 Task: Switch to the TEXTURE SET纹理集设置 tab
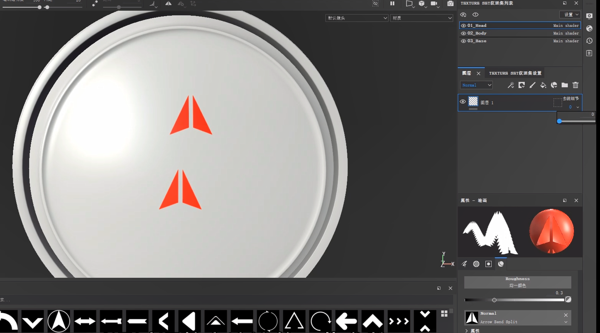tap(514, 73)
